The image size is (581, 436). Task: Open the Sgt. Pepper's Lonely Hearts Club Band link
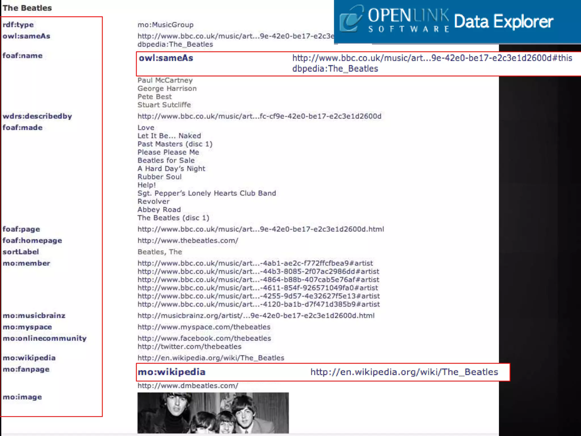pos(207,193)
